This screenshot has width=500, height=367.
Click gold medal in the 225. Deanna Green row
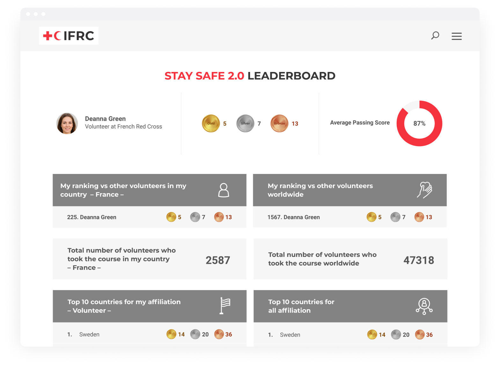pos(171,217)
